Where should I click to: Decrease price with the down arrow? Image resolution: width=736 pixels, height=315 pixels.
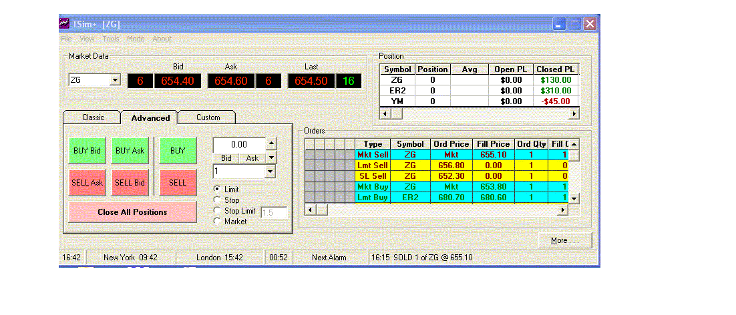coord(272,157)
